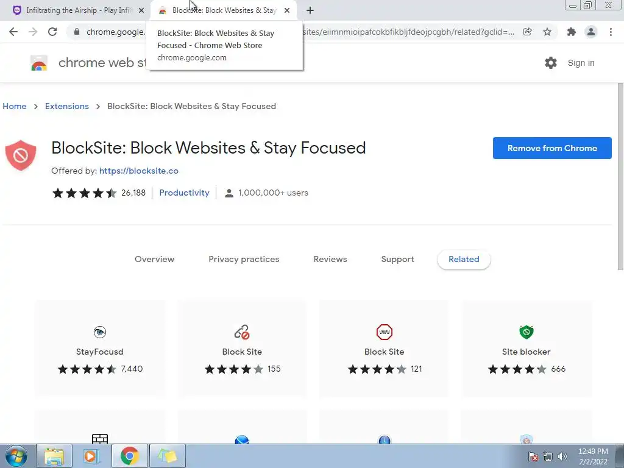Screen dimensions: 624x468
Task: Click the Chrome Web Store rainbow logo
Action: click(39, 63)
